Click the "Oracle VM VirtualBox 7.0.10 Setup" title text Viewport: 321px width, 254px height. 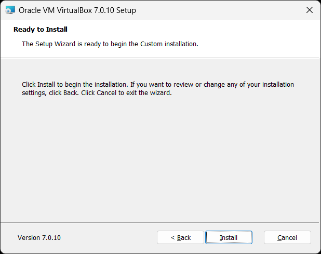[x=78, y=10]
